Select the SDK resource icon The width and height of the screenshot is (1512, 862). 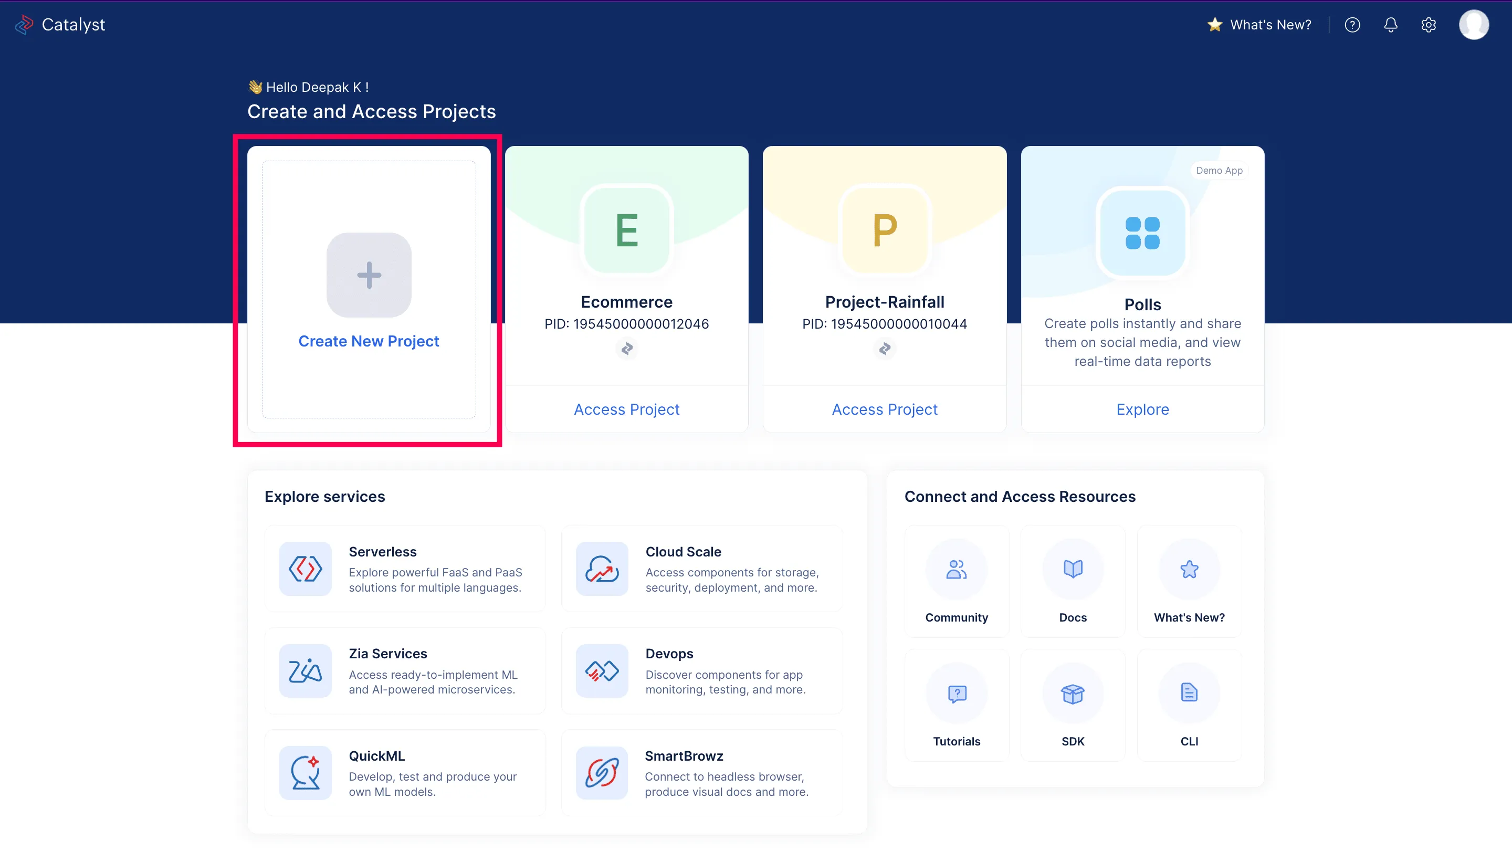(x=1072, y=693)
